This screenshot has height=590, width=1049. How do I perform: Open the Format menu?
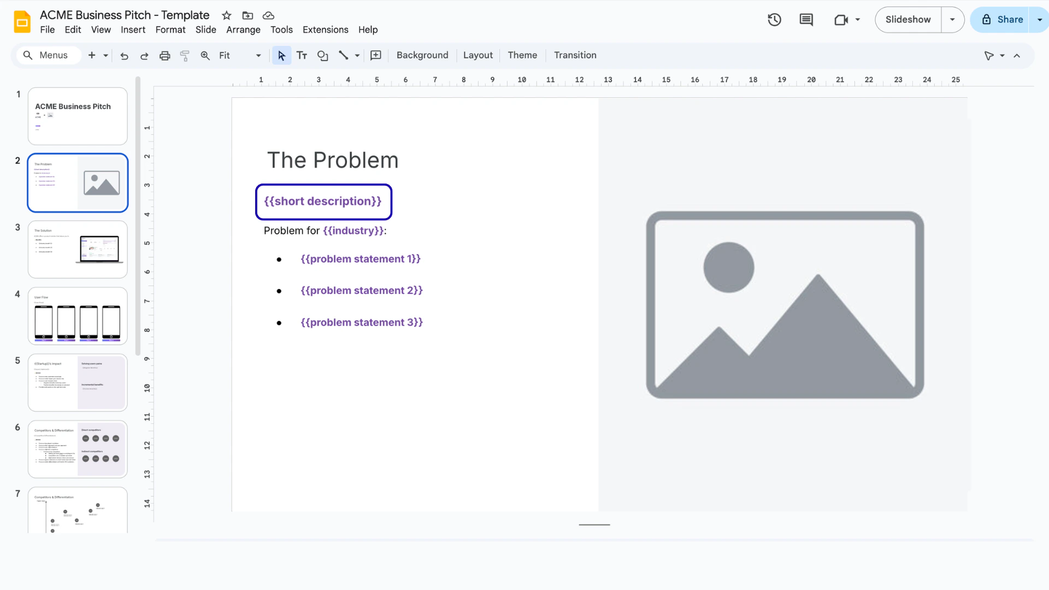click(x=170, y=30)
